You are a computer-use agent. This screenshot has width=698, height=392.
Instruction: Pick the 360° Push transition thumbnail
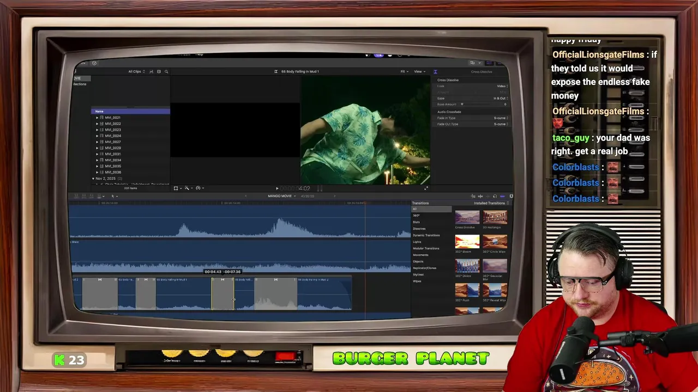click(467, 290)
